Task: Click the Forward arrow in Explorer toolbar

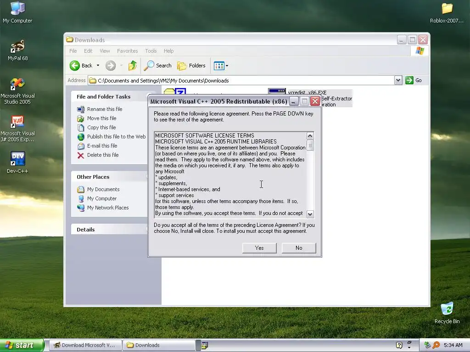Action: (x=111, y=66)
